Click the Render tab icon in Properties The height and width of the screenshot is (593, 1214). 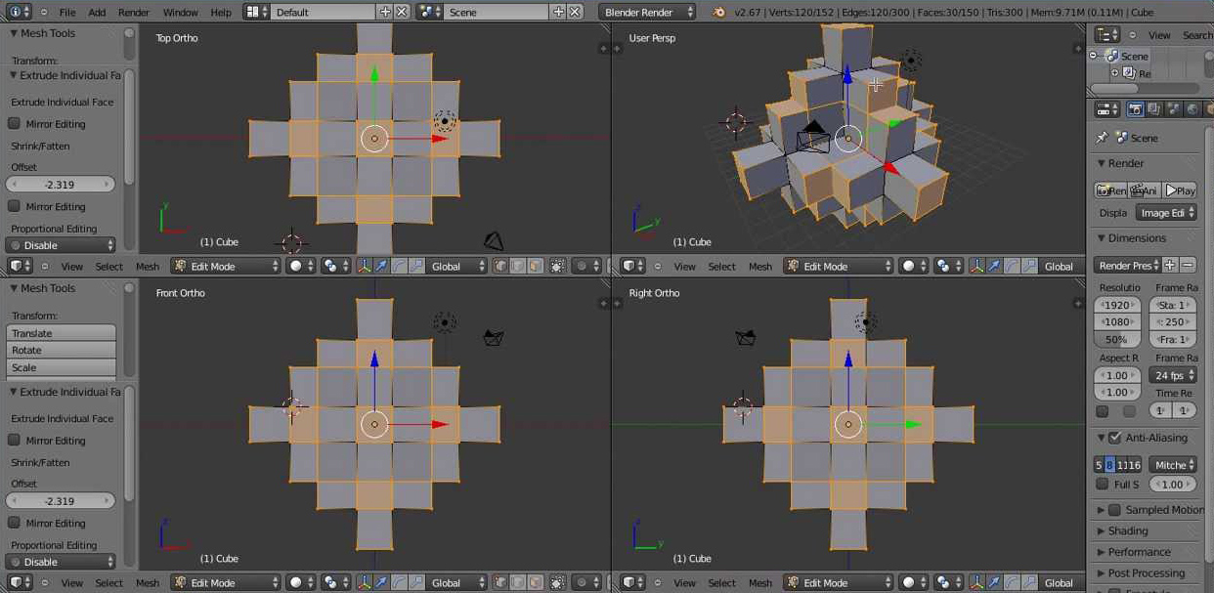click(x=1135, y=109)
